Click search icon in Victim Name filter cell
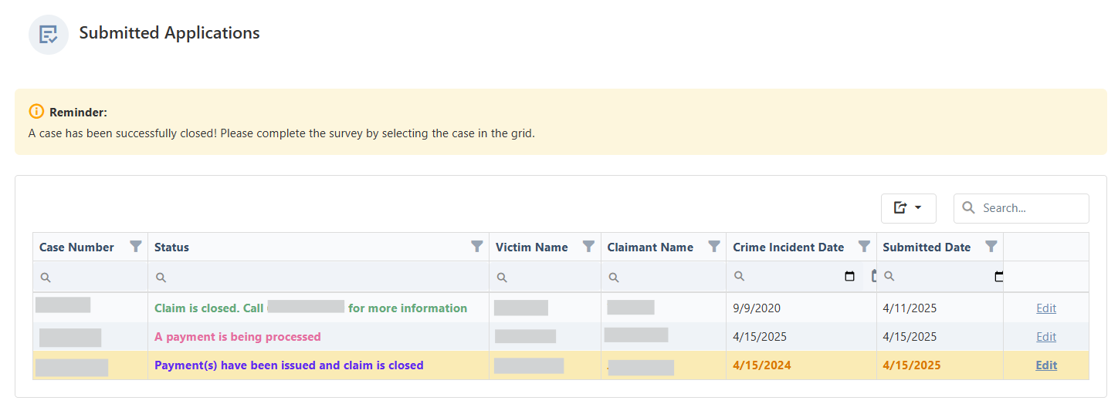This screenshot has width=1118, height=414. [502, 278]
